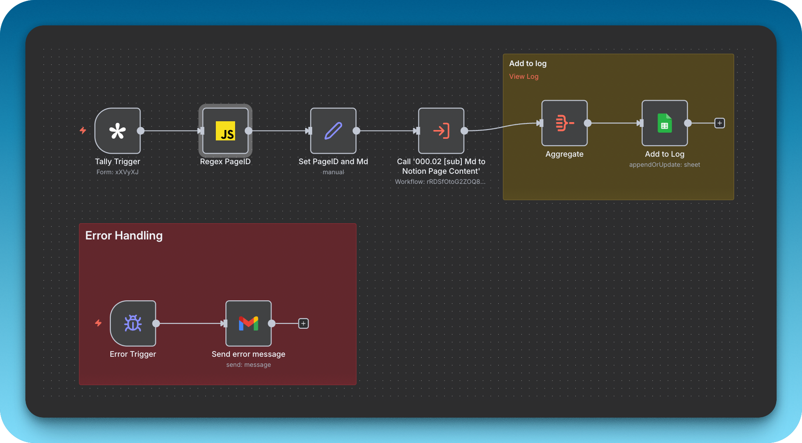Open the Set PageID and Md edit node
The width and height of the screenshot is (802, 443).
coord(333,131)
